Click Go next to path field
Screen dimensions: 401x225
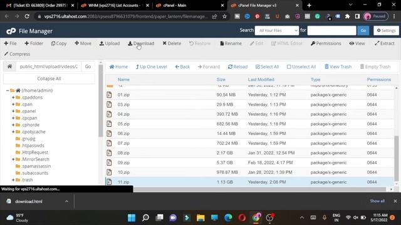coord(88,66)
